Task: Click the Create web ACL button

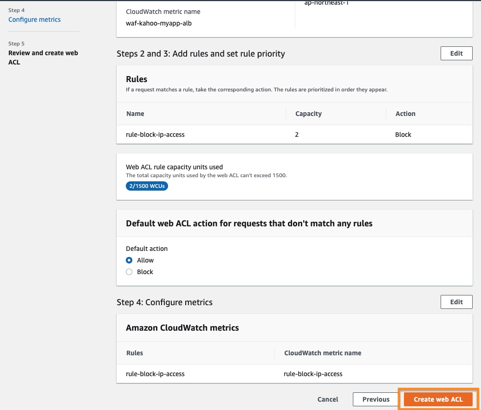Action: 438,399
